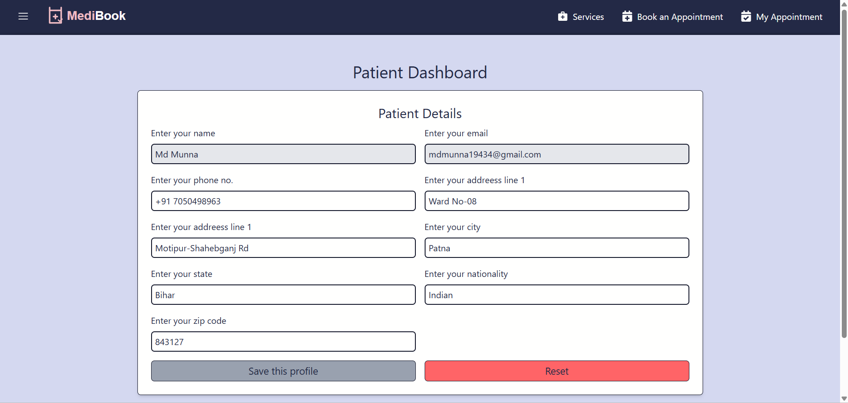Select the zip code field with 843127
The width and height of the screenshot is (848, 403).
(283, 342)
